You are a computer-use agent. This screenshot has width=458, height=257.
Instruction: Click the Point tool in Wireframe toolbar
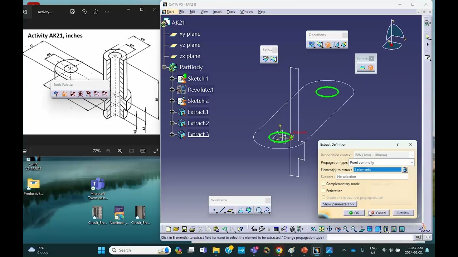214,210
